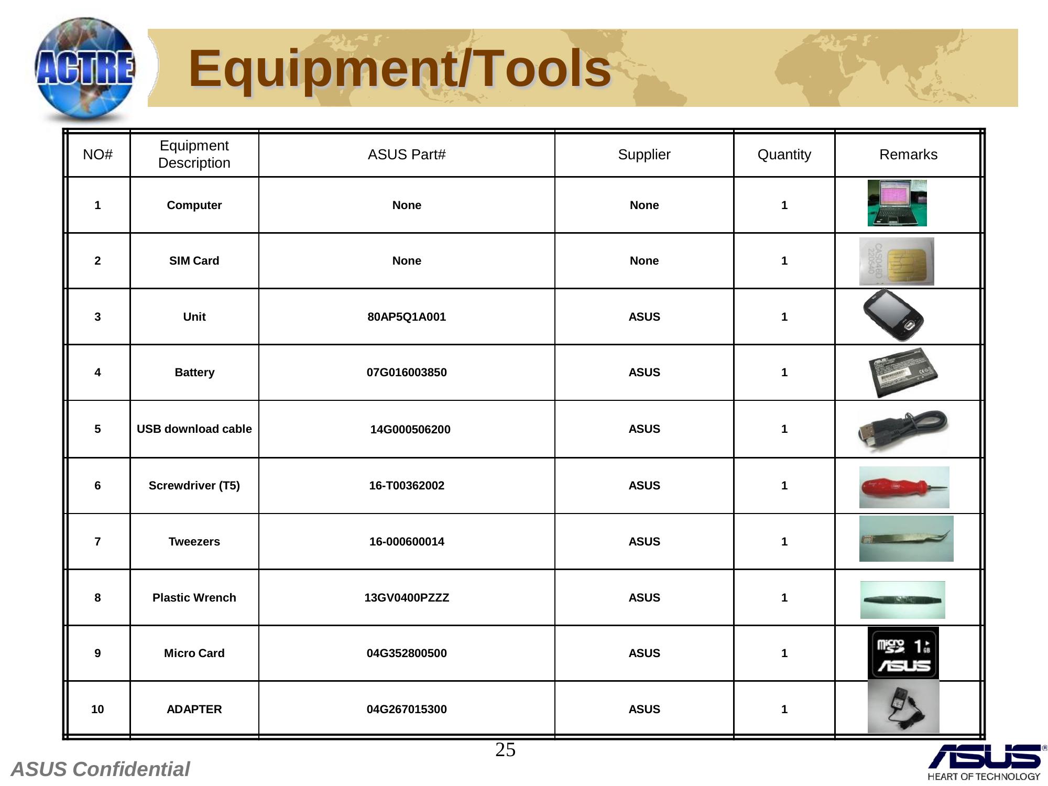Viewport: 1048px width, 786px height.
Task: Click row number "10" in the NO# column
Action: [97, 709]
